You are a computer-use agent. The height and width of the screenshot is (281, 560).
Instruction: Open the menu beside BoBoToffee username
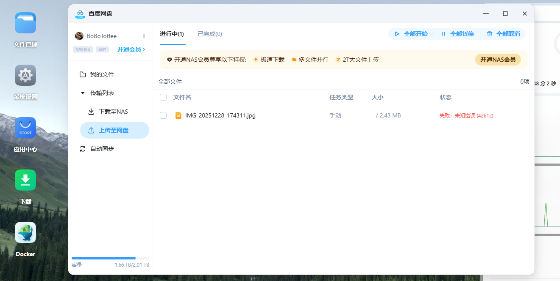pyautogui.click(x=144, y=35)
